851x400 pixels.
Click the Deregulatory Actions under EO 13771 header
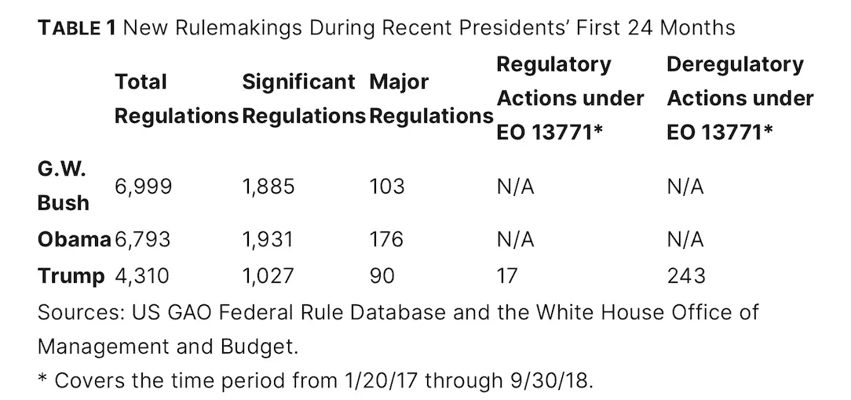pyautogui.click(x=740, y=98)
